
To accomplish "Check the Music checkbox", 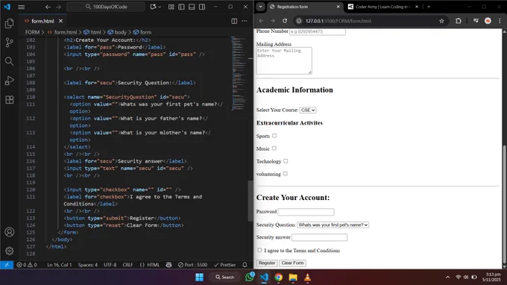I will (274, 148).
